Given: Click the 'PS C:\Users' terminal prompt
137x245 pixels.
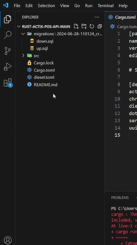Looking at the screenshot, I should pyautogui.click(x=124, y=209).
